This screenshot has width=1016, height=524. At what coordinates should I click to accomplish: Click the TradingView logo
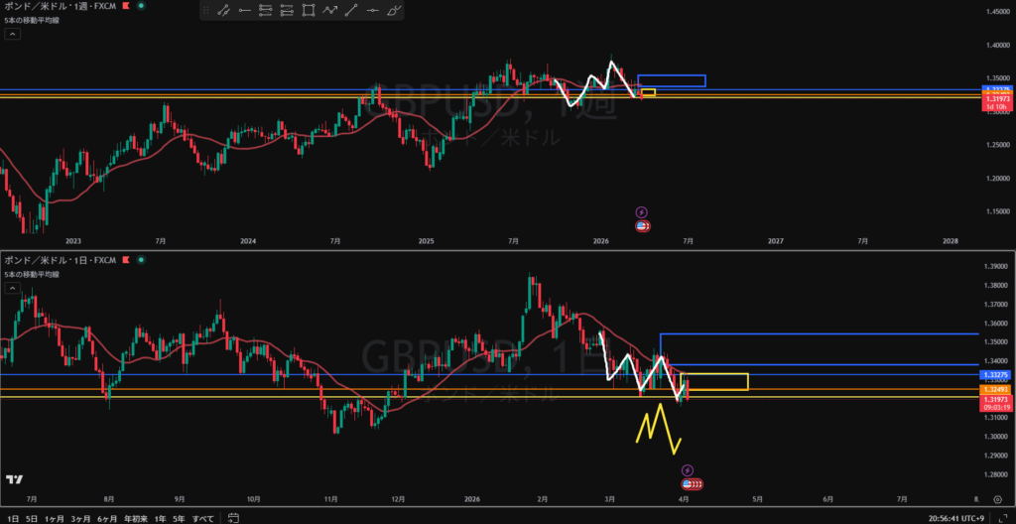tap(14, 480)
